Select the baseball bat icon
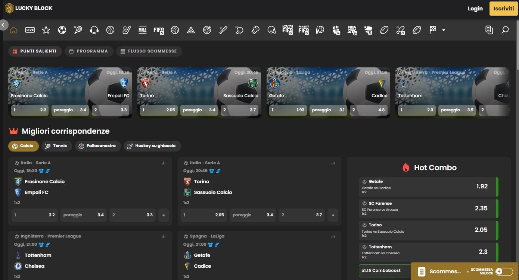This screenshot has height=280, width=519. point(223,30)
